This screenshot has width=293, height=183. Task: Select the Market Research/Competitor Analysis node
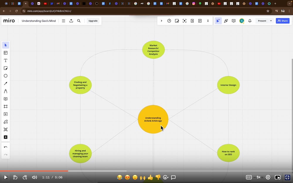pos(154,50)
